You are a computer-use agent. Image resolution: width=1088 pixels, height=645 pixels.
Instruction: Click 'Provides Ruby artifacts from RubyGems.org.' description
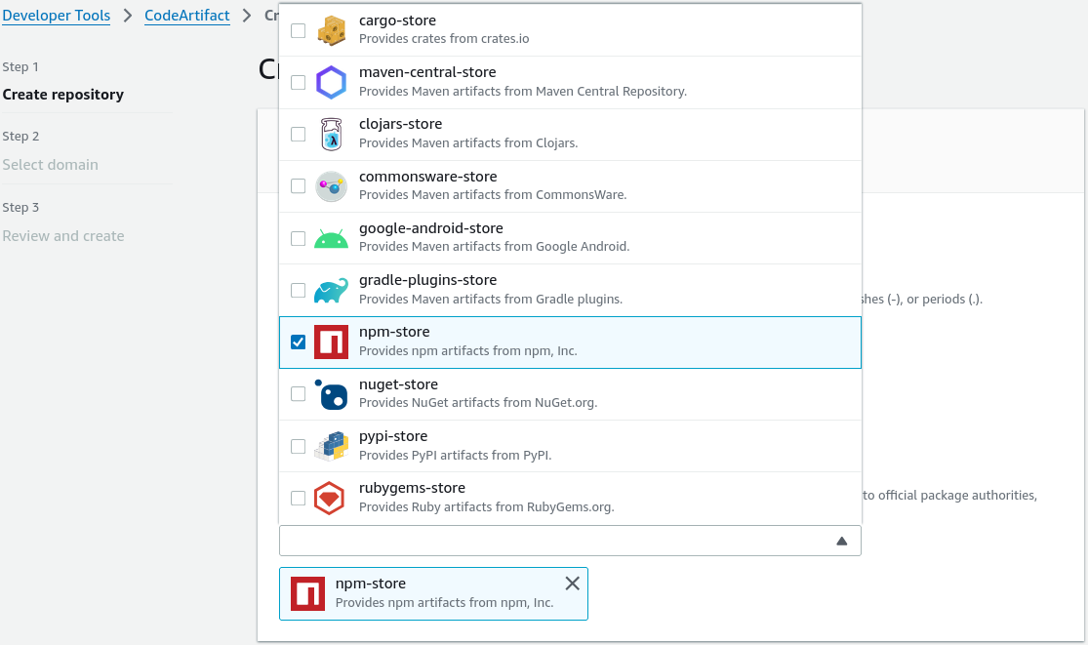pyautogui.click(x=486, y=507)
